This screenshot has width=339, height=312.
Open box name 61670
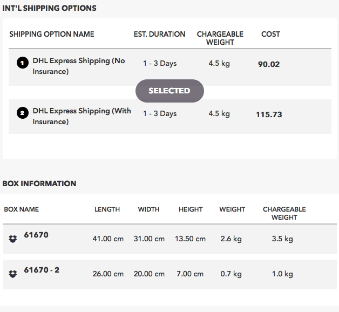36,235
